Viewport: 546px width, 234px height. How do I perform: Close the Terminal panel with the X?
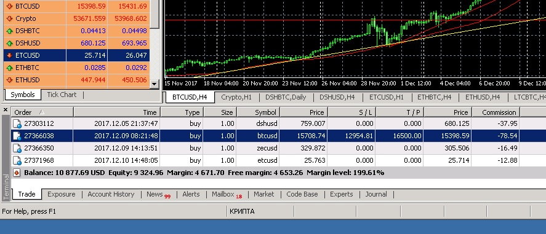click(5, 110)
